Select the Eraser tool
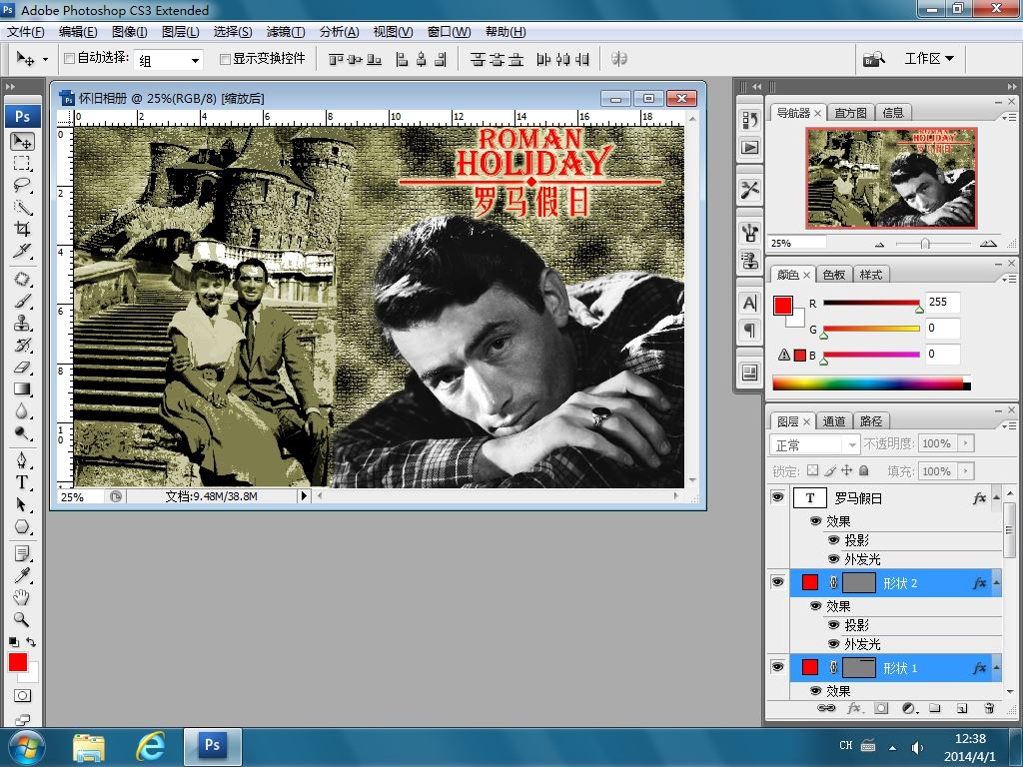Screen dimensions: 1023x767 click(x=23, y=368)
